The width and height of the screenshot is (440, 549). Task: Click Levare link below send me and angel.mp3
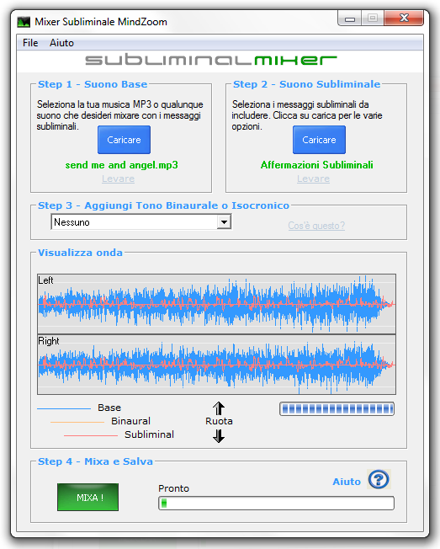tap(119, 179)
